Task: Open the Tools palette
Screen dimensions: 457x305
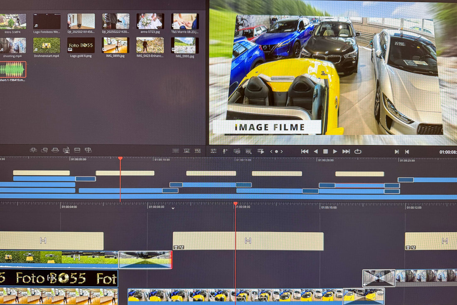Action: (x=214, y=151)
